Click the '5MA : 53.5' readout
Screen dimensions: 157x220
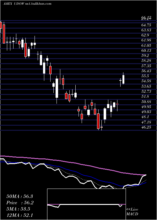[x=18, y=209]
